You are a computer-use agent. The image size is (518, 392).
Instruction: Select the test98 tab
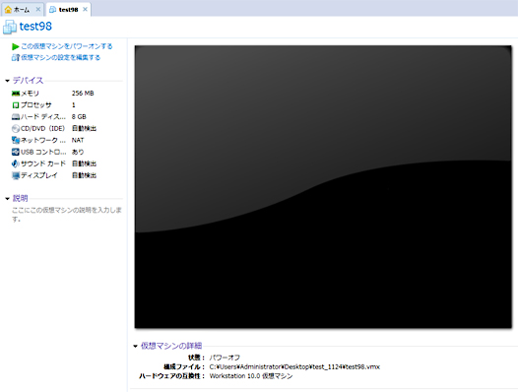click(68, 10)
